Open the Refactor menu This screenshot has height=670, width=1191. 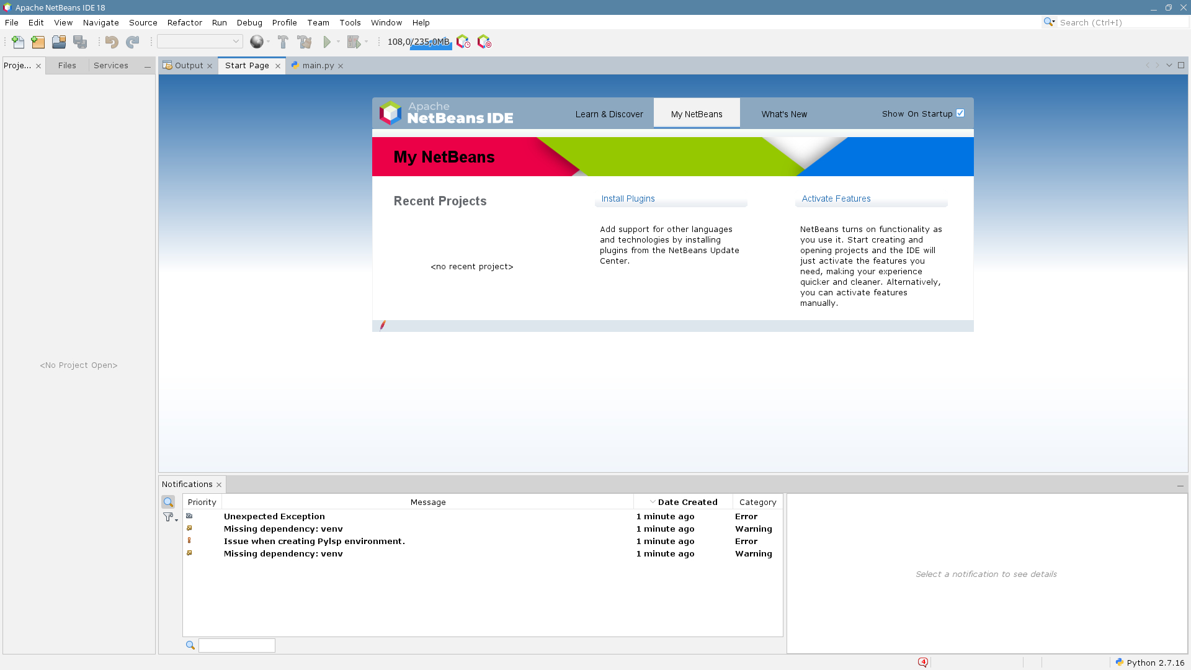click(x=185, y=22)
